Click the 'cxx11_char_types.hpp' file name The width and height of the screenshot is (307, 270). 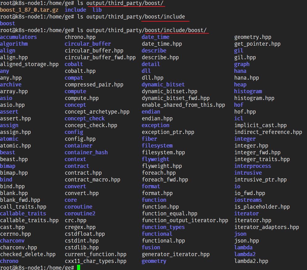(96, 261)
